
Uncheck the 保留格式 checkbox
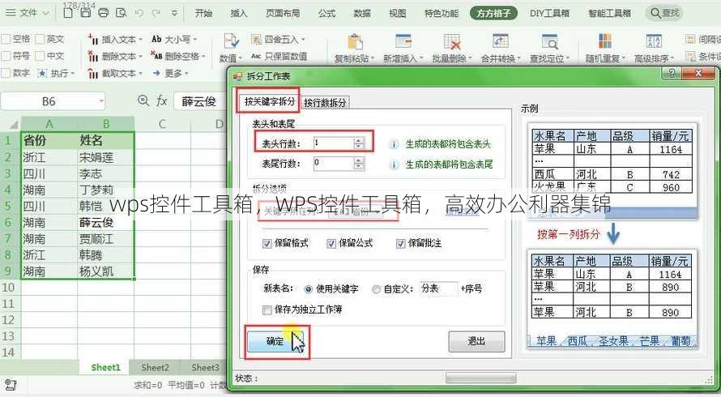tap(267, 244)
